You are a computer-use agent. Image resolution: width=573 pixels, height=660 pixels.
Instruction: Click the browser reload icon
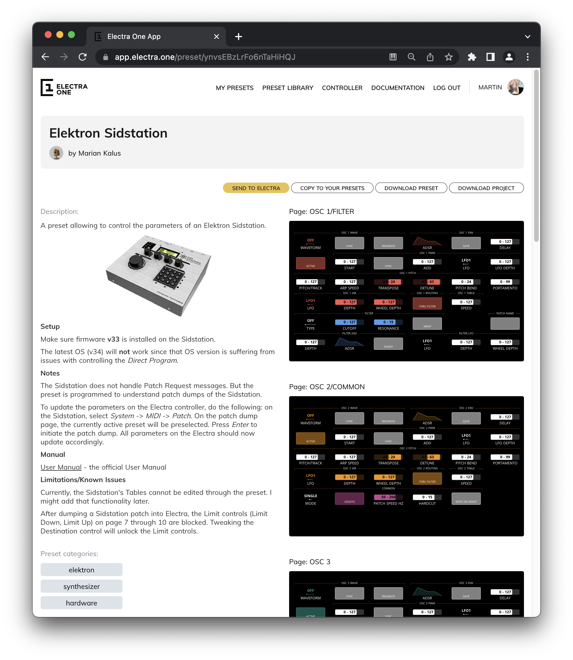[82, 57]
